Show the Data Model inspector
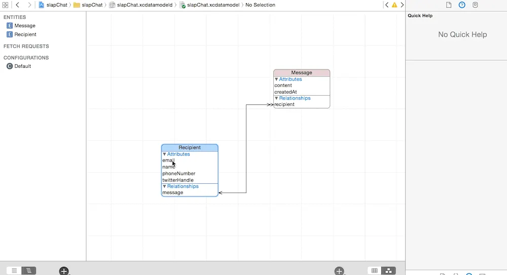The height and width of the screenshot is (275, 507). point(475,5)
